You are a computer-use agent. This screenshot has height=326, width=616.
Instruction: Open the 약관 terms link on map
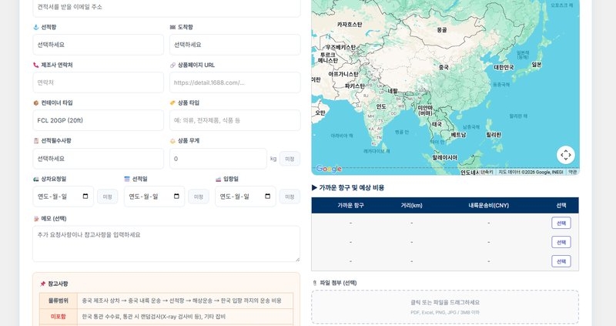(572, 172)
